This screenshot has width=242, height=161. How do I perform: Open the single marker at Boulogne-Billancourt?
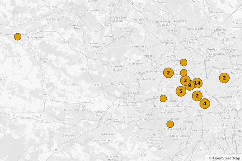point(163,98)
